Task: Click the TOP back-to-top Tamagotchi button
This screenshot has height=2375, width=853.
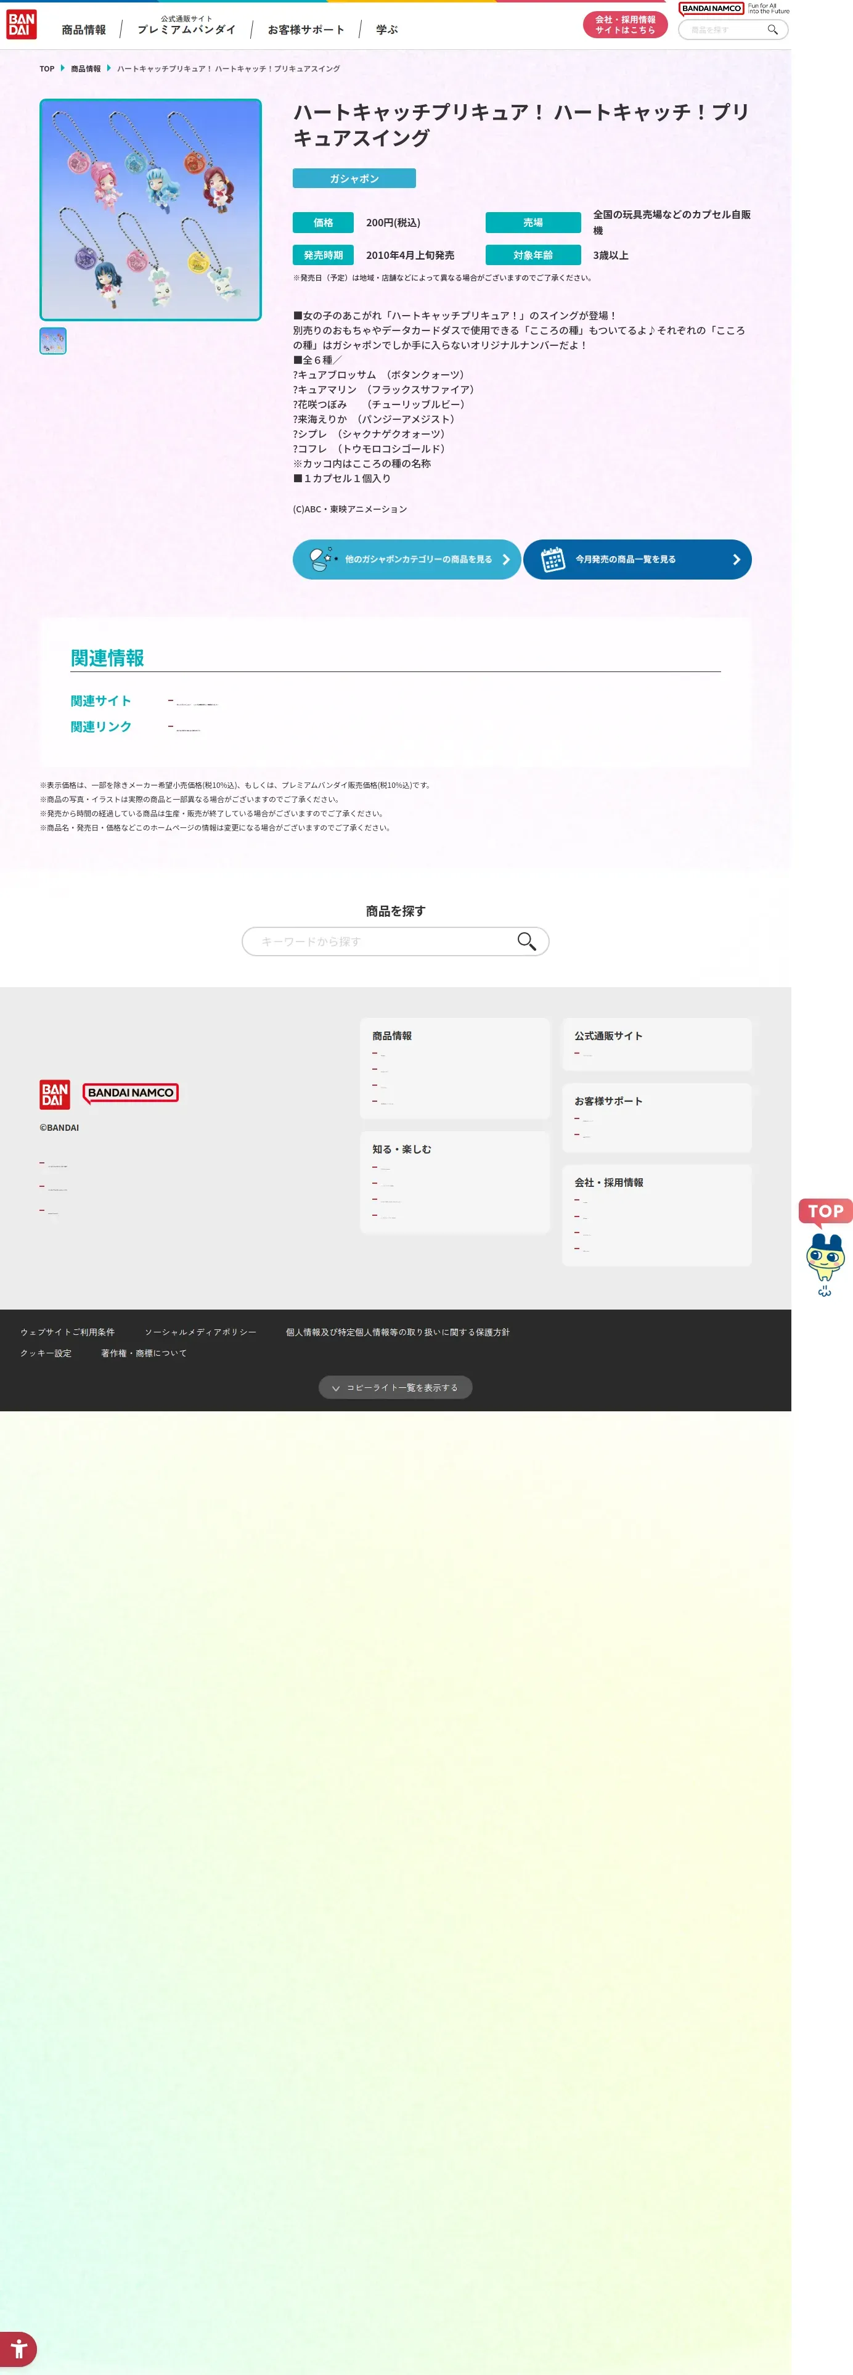Action: [825, 1247]
